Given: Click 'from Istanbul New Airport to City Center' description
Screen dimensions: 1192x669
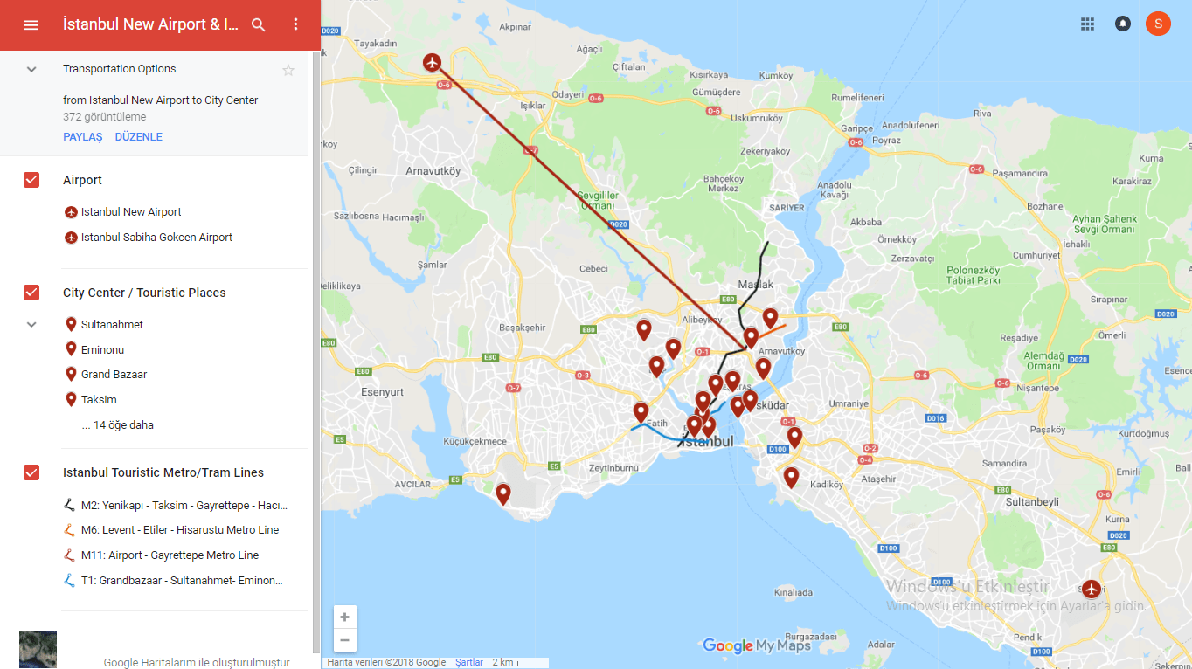Looking at the screenshot, I should (x=161, y=100).
